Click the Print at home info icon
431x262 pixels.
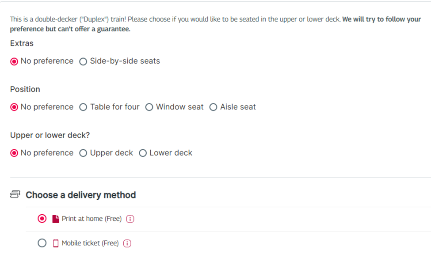pyautogui.click(x=130, y=219)
